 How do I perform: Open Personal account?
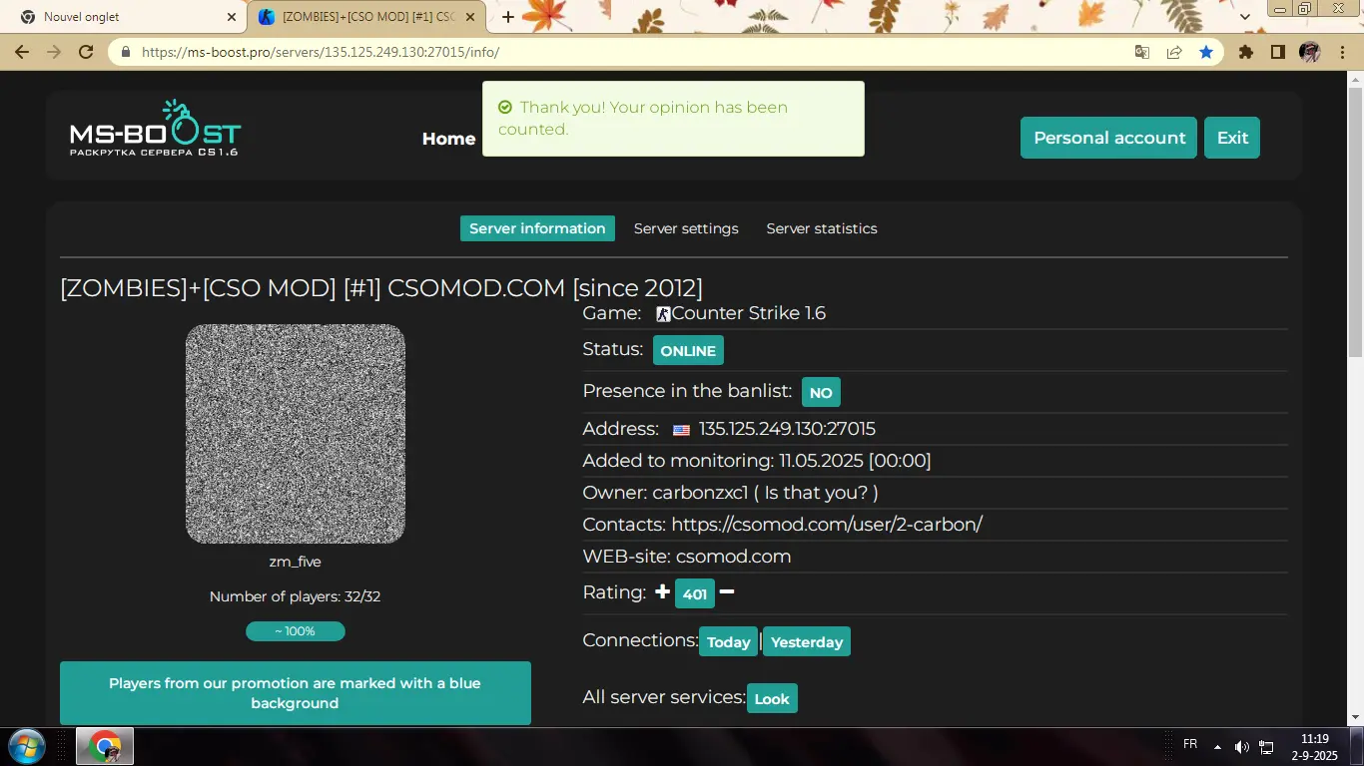tap(1108, 138)
